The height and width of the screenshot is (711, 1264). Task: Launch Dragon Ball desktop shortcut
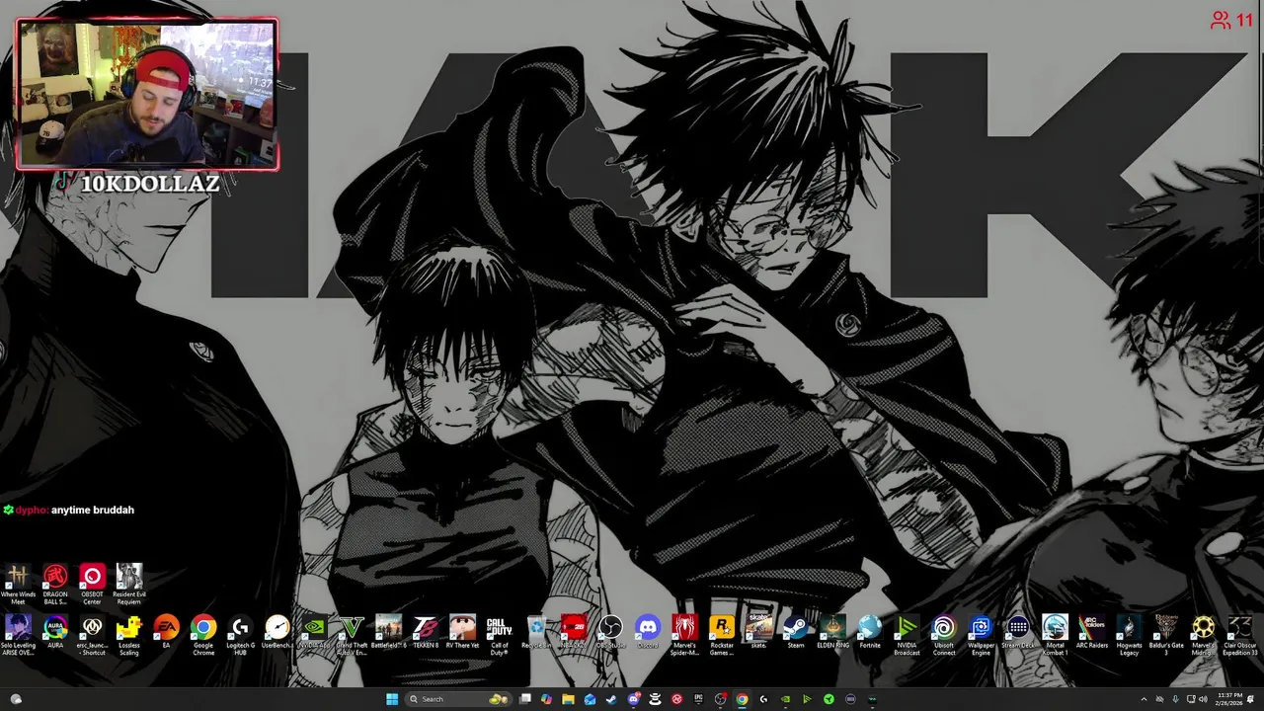pos(55,583)
